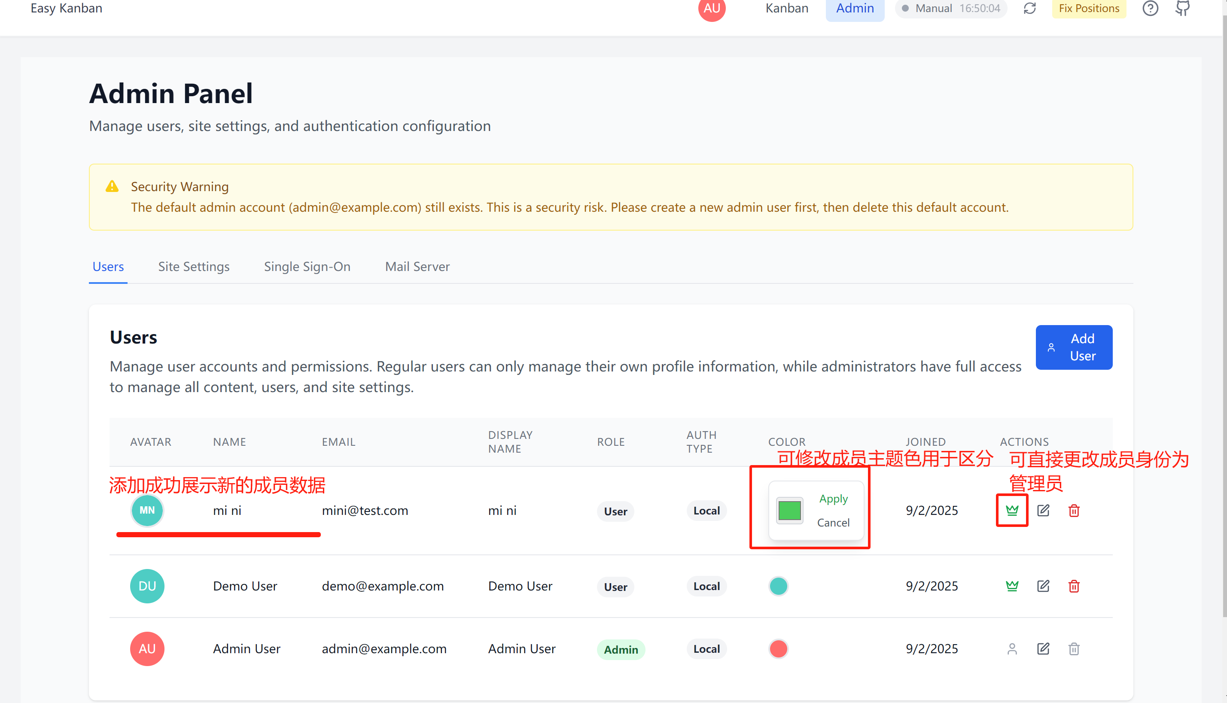Open Demo User's teal color swatch
Image resolution: width=1227 pixels, height=703 pixels.
778,586
